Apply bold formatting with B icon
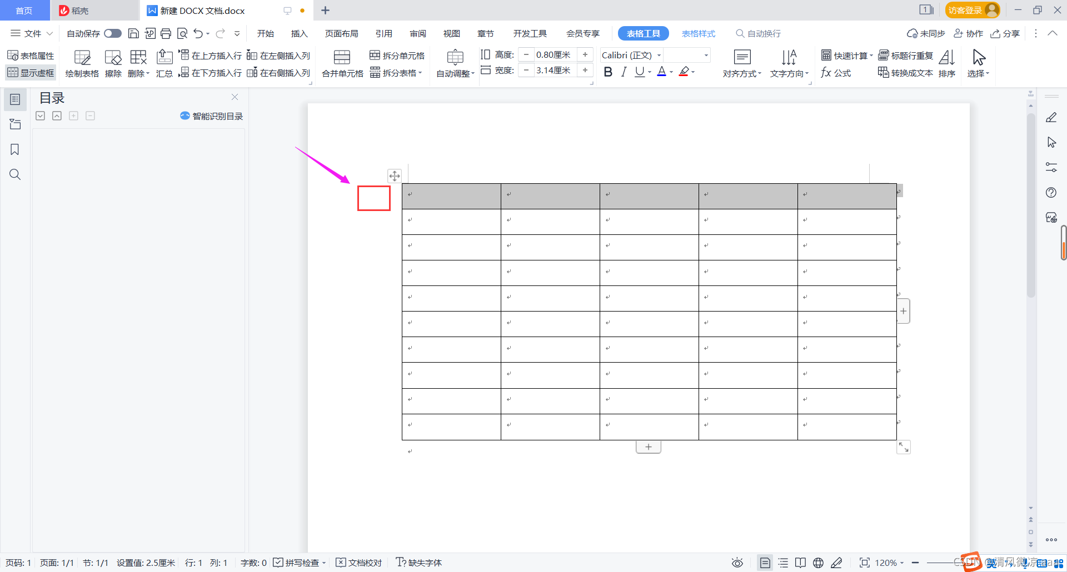1067x572 pixels. click(608, 72)
